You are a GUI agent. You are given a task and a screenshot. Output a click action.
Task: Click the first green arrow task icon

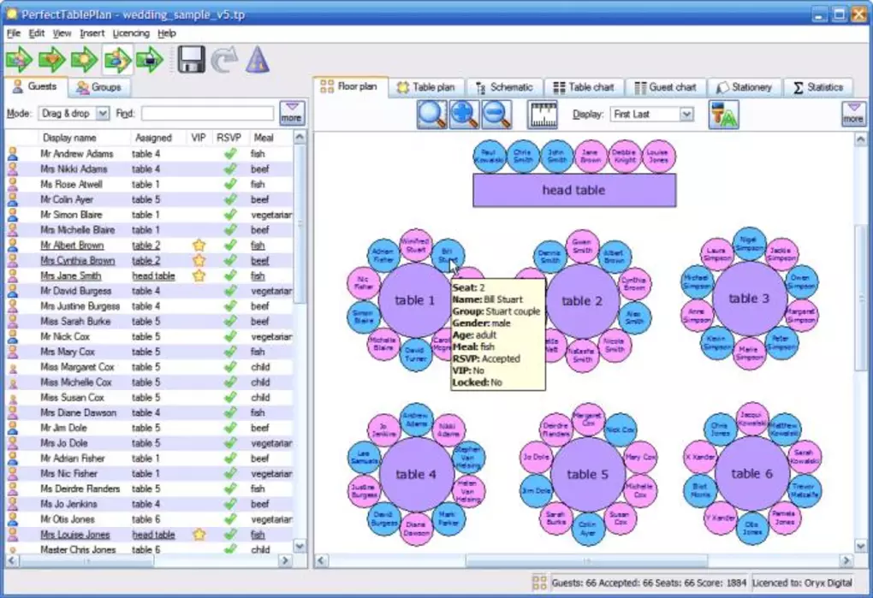(x=18, y=59)
